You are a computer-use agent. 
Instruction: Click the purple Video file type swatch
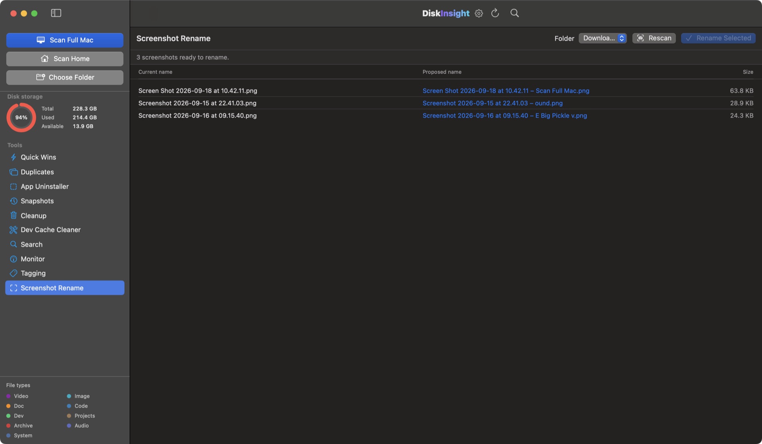8,396
